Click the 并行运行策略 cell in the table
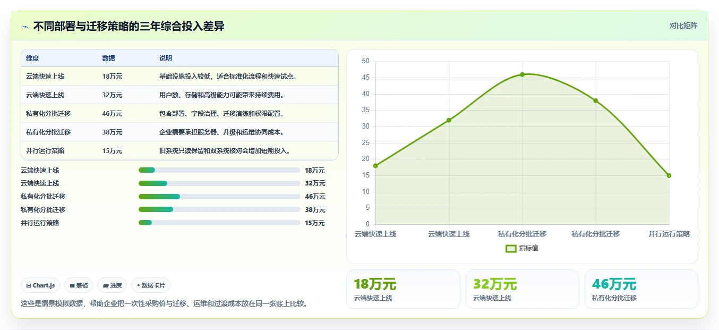 (45, 151)
